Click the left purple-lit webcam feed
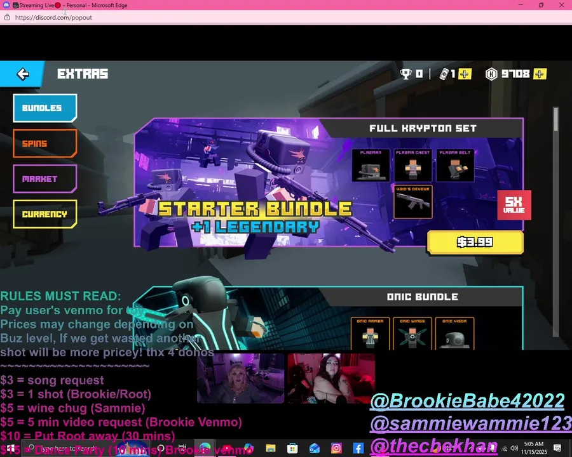Viewport: 572px width, 457px height. pyautogui.click(x=240, y=378)
